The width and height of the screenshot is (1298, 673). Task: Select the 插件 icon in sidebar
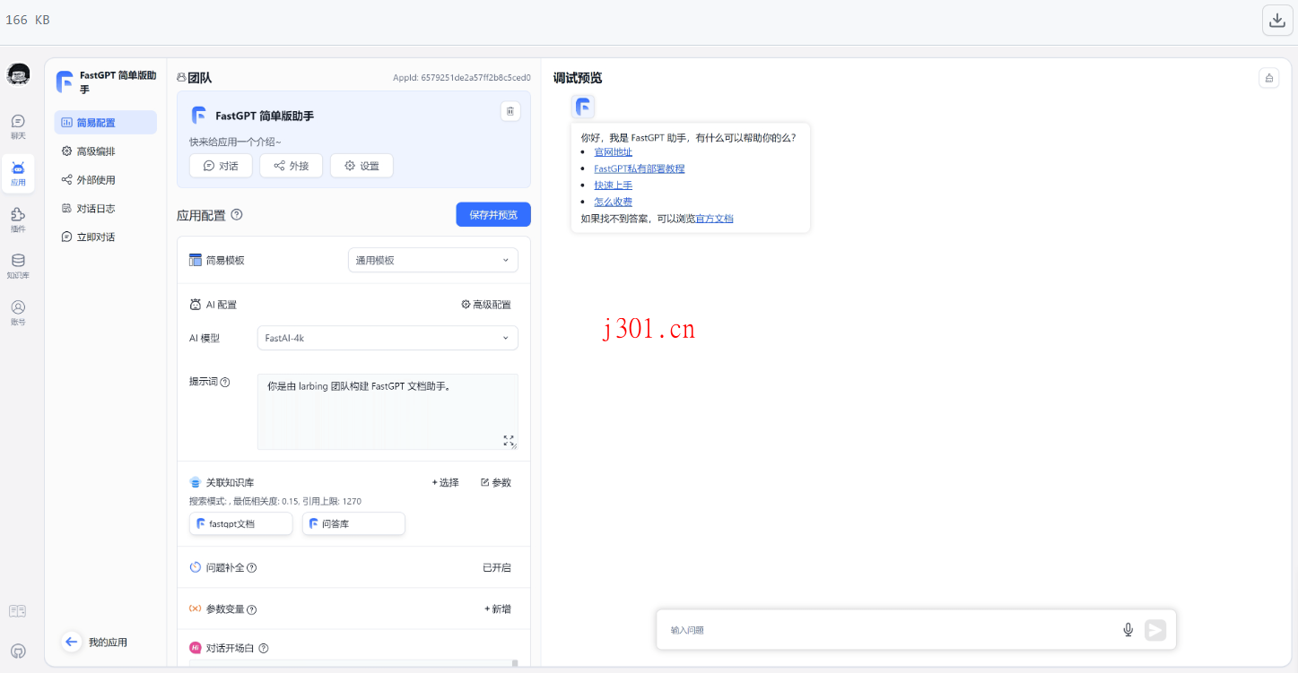click(18, 219)
